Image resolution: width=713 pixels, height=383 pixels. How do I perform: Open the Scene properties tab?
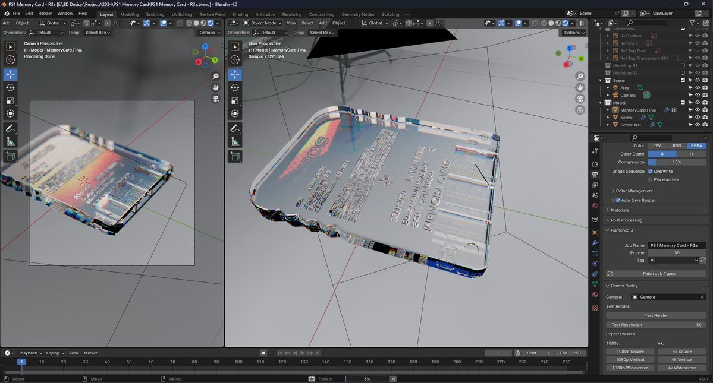click(x=595, y=195)
